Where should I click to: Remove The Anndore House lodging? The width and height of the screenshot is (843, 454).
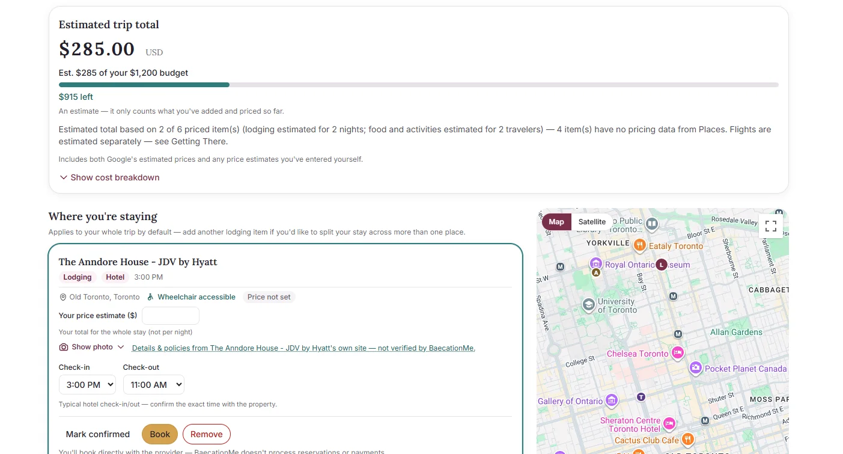[207, 434]
